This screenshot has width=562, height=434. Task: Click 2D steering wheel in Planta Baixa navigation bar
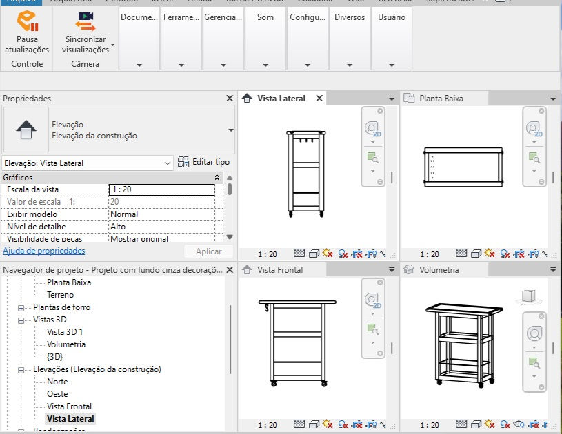(534, 129)
